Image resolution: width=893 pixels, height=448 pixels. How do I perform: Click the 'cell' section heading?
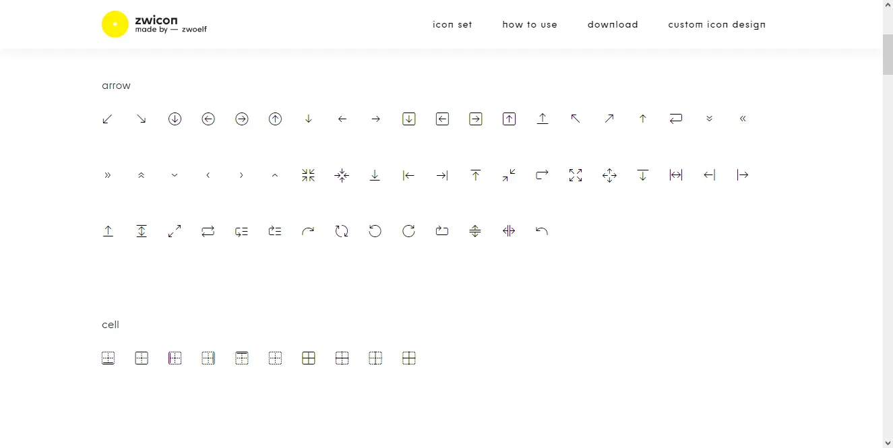[111, 325]
